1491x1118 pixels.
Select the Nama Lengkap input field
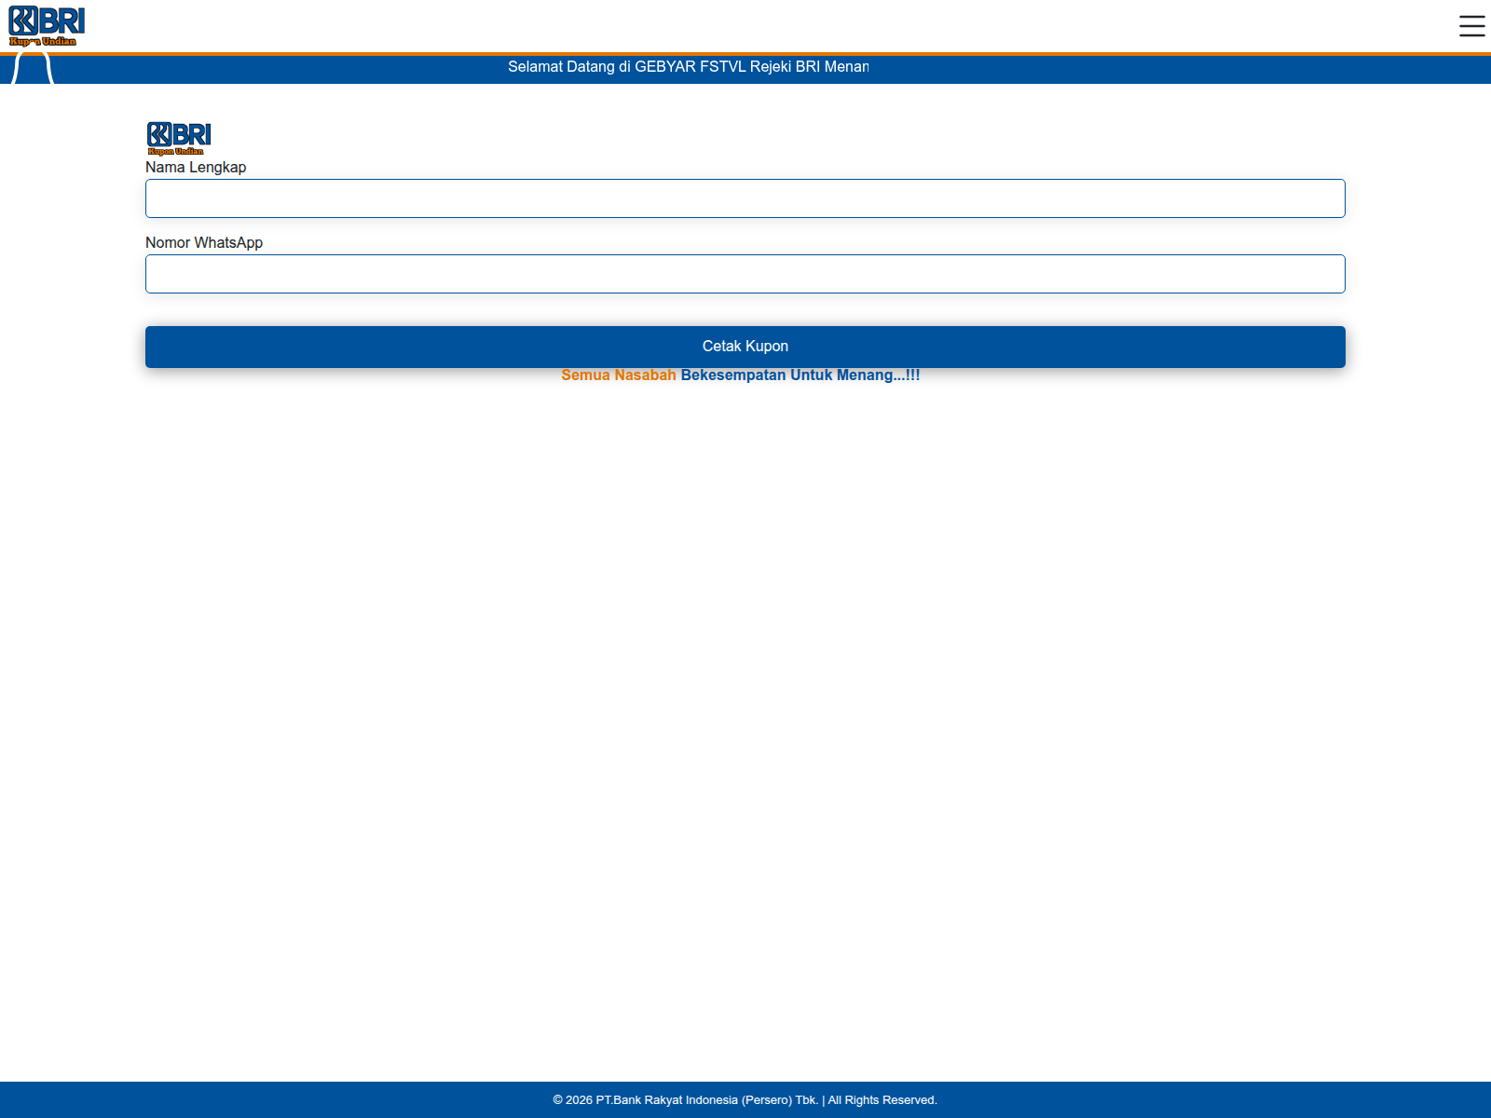745,198
